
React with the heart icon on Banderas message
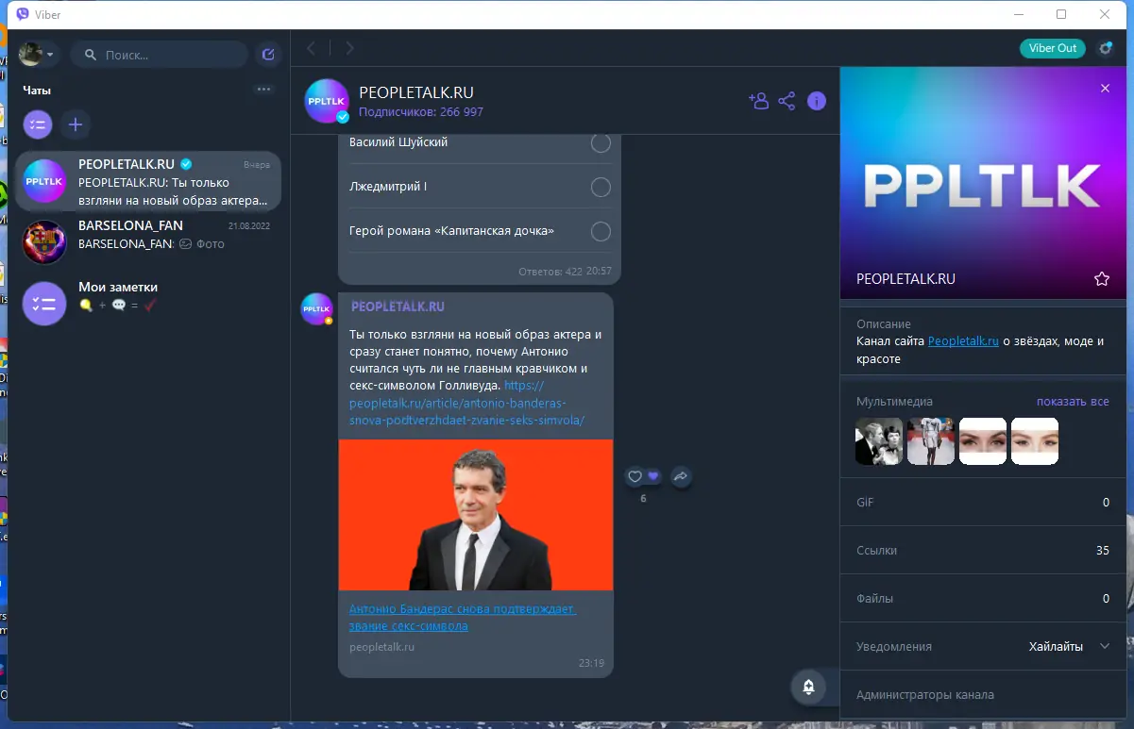(635, 477)
